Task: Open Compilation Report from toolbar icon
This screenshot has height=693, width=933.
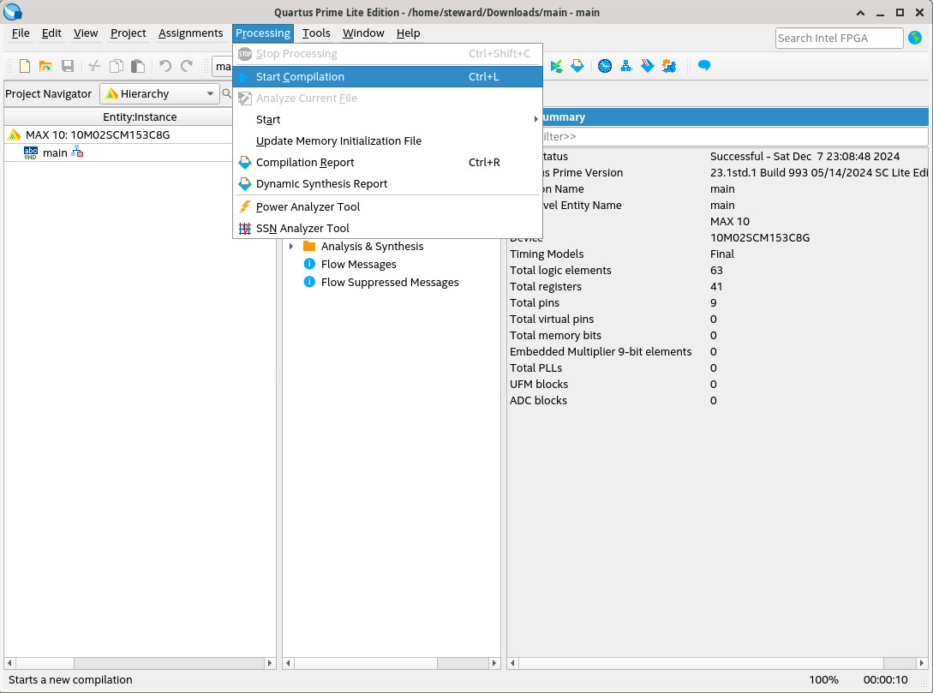Action: pyautogui.click(x=577, y=66)
